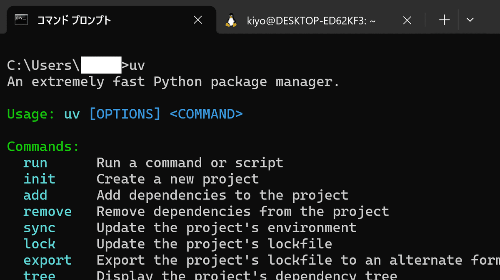Click the "sync" command name
Image resolution: width=500 pixels, height=280 pixels.
40,228
